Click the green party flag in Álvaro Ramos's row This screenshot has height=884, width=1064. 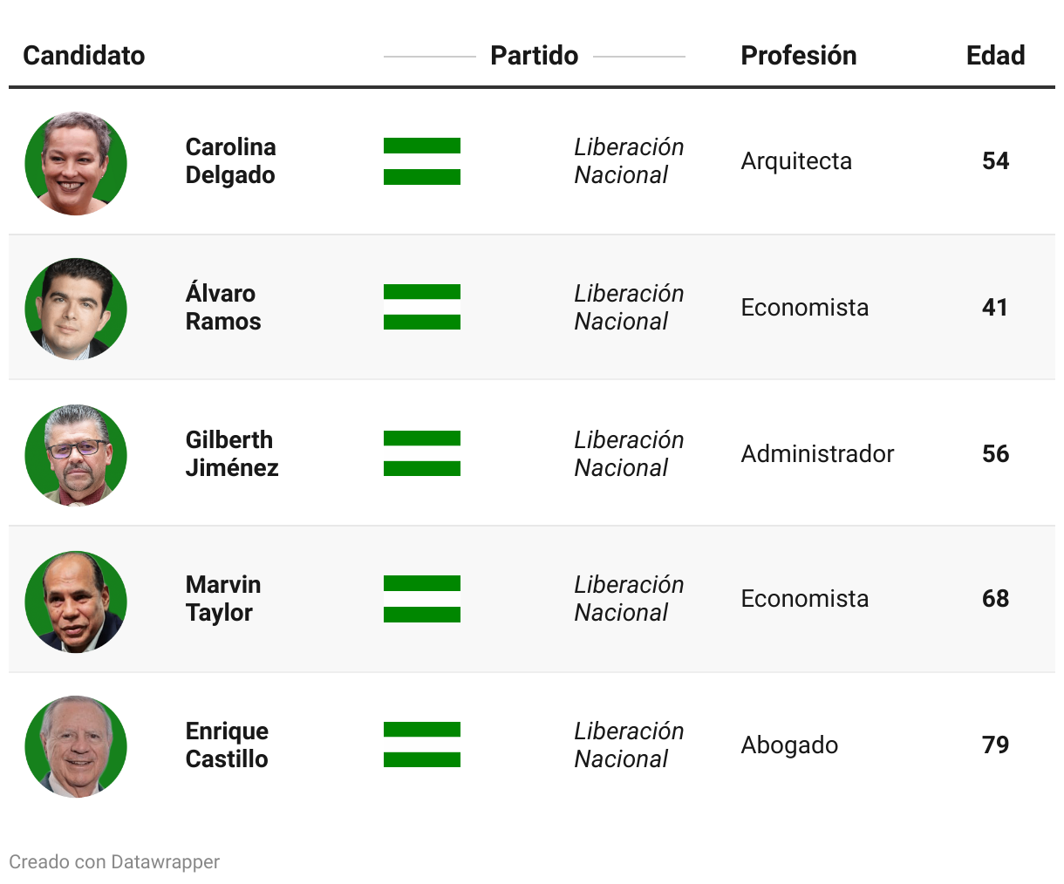tap(422, 307)
